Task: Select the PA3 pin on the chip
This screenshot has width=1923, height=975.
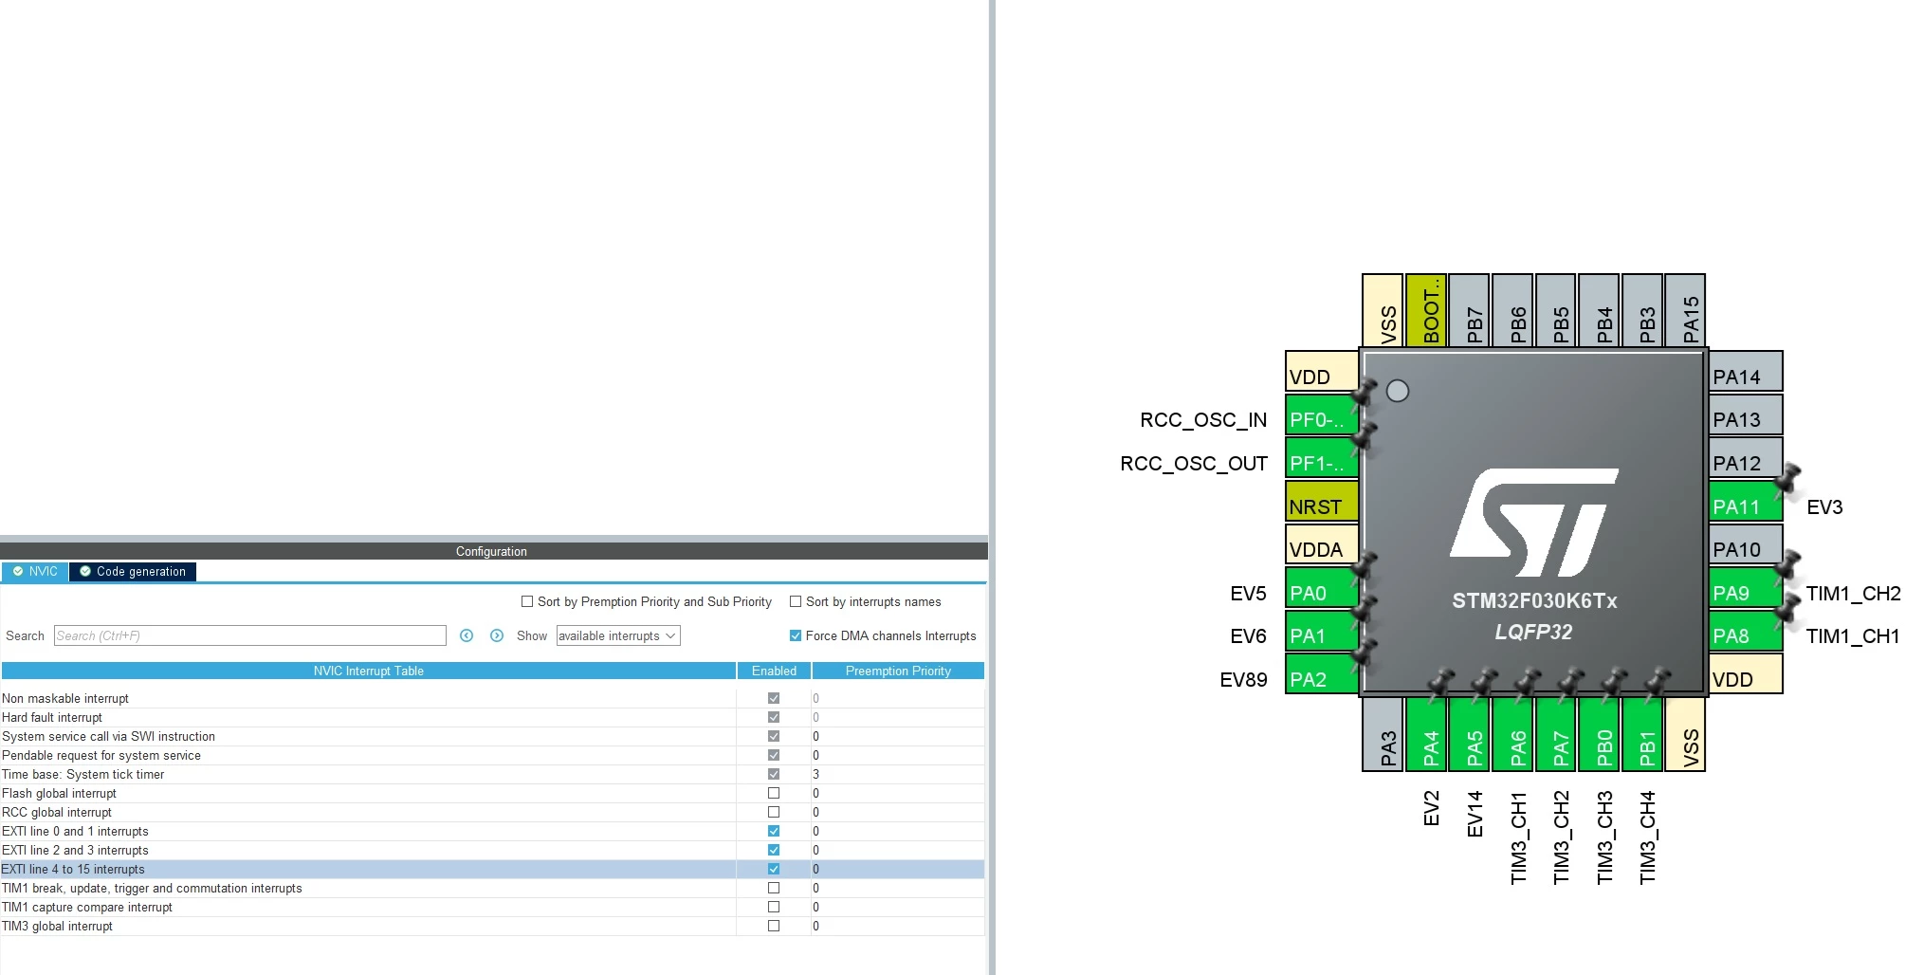Action: point(1383,735)
